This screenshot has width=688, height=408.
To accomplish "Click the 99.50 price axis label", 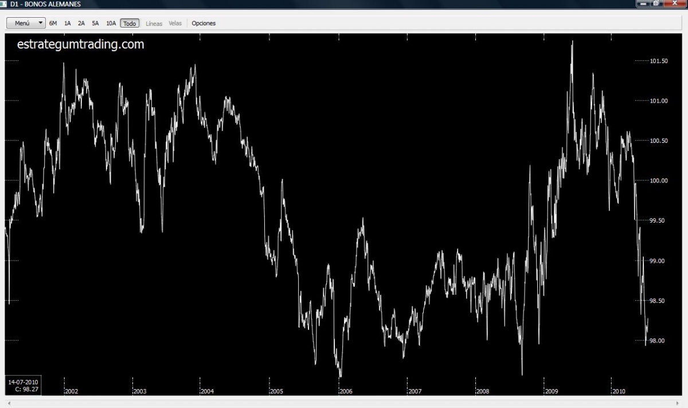I will pos(659,221).
